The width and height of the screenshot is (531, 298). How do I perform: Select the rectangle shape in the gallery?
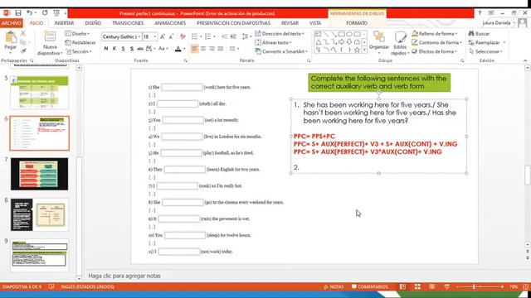pos(341,34)
